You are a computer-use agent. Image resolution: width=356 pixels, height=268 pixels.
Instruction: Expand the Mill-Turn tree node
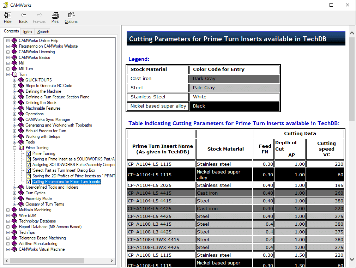(x=8, y=69)
